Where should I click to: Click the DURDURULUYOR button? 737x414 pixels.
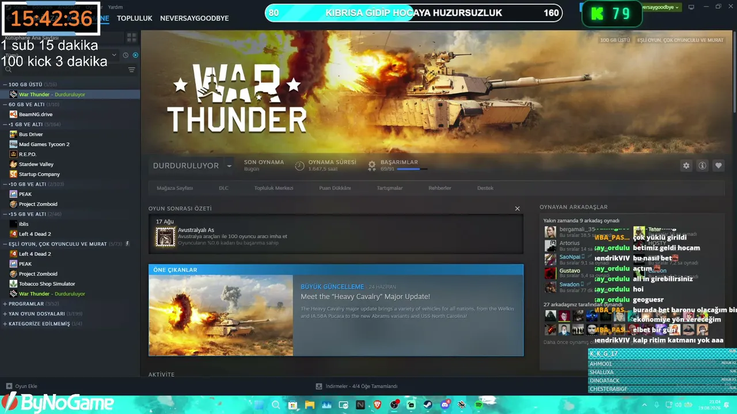tap(185, 166)
